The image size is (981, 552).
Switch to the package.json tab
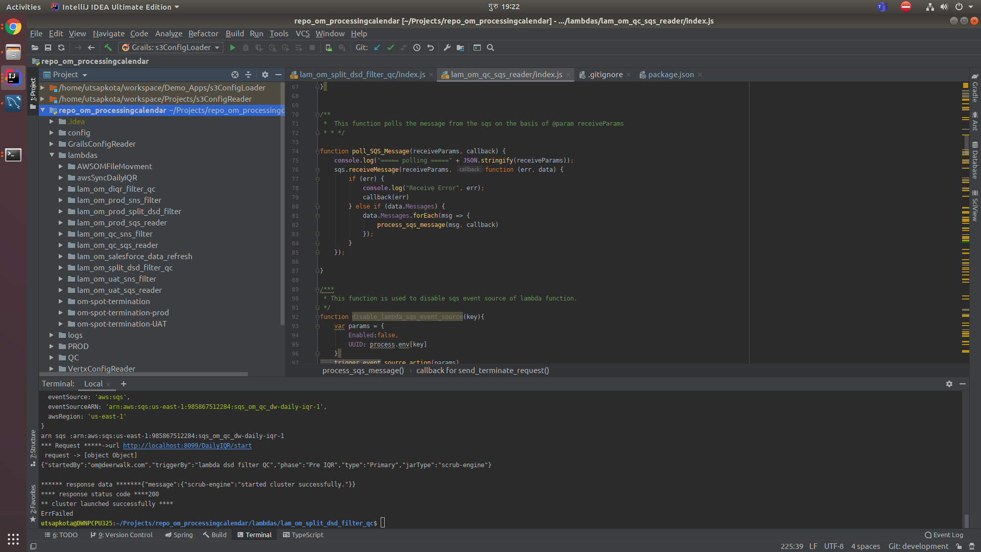[670, 75]
